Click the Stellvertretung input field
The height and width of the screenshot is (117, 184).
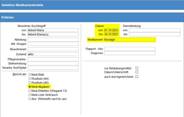click(53, 63)
